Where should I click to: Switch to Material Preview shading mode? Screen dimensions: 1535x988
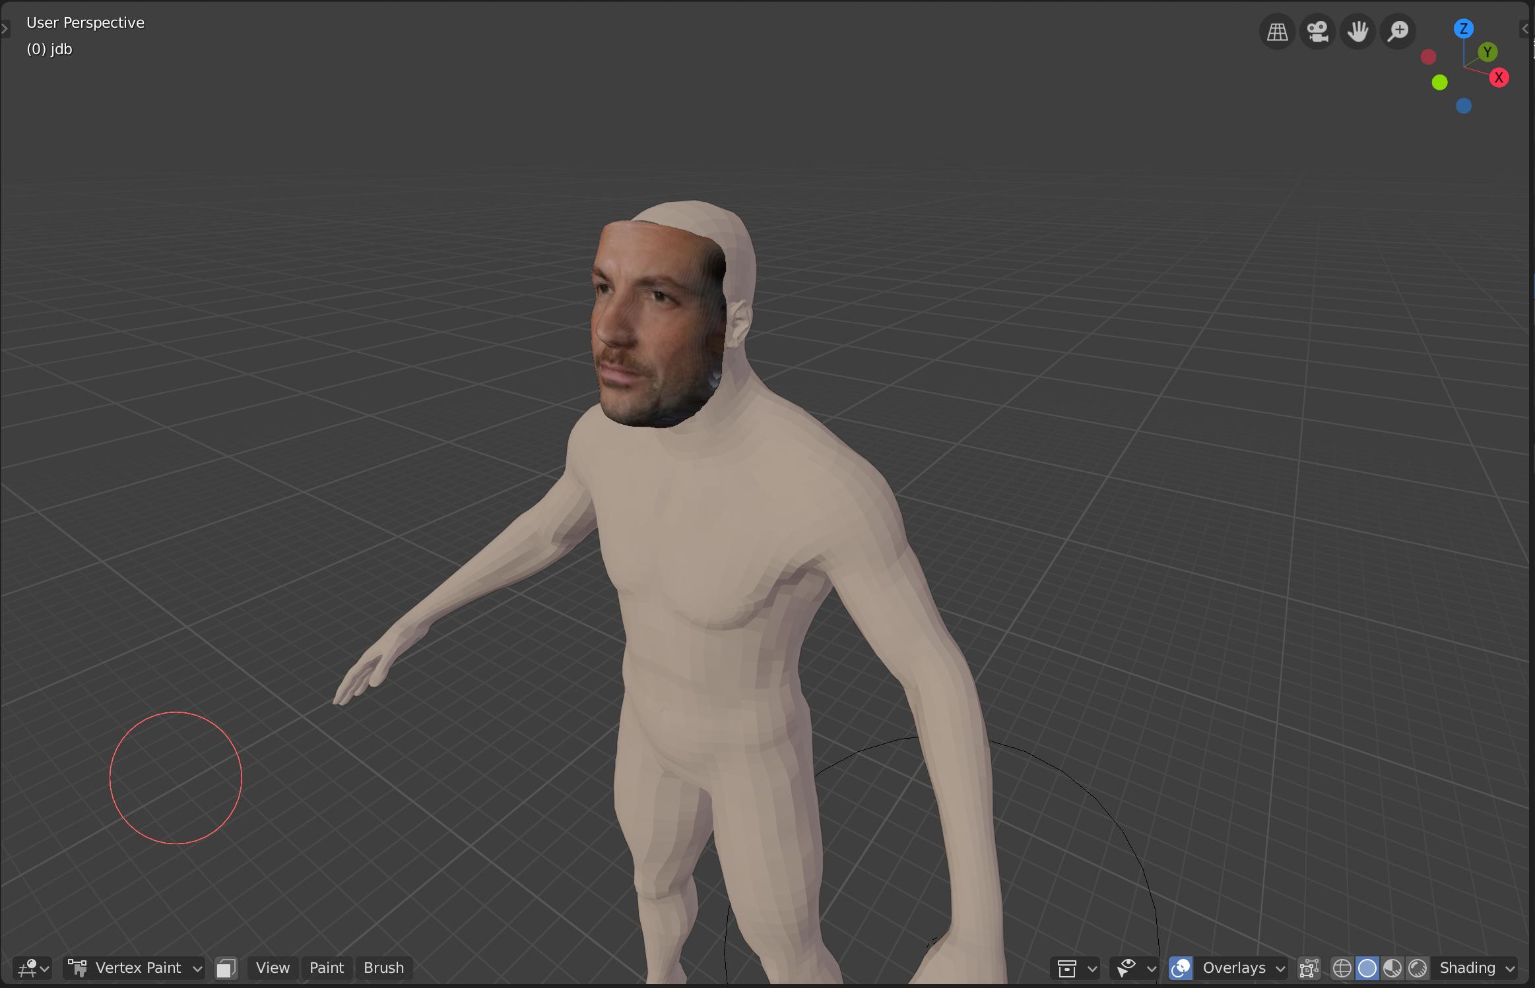1392,968
